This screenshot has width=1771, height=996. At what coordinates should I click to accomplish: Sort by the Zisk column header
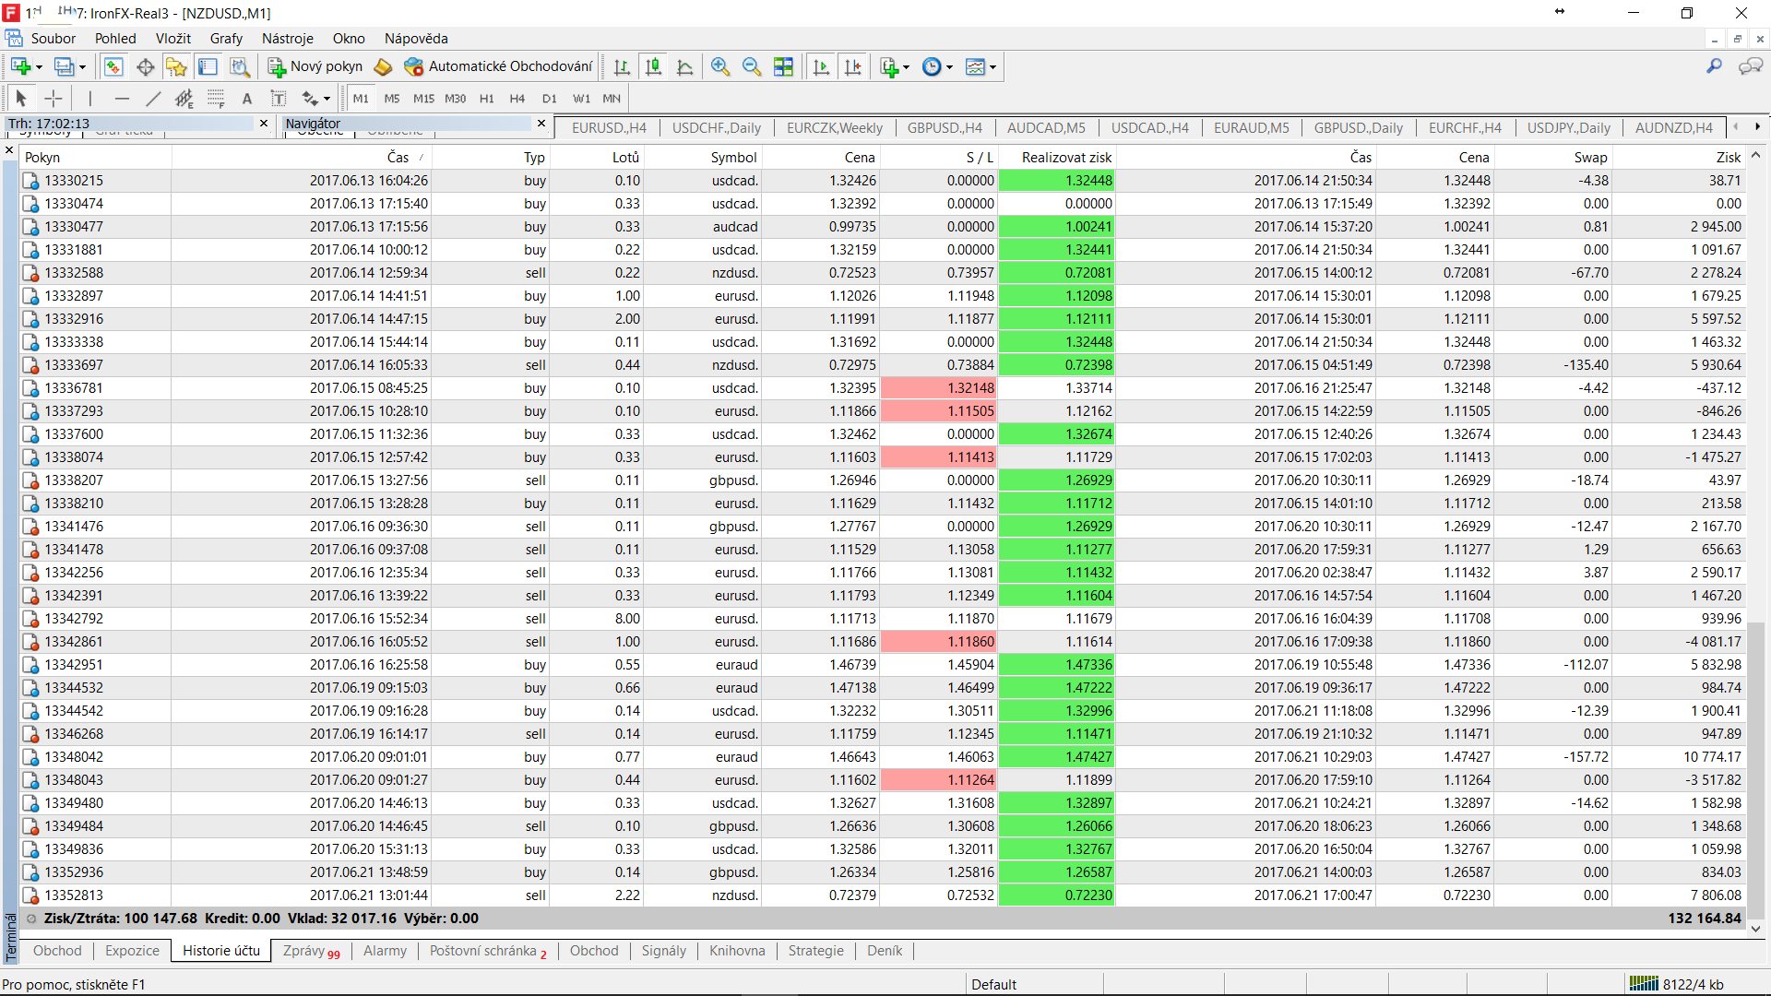[x=1728, y=158]
